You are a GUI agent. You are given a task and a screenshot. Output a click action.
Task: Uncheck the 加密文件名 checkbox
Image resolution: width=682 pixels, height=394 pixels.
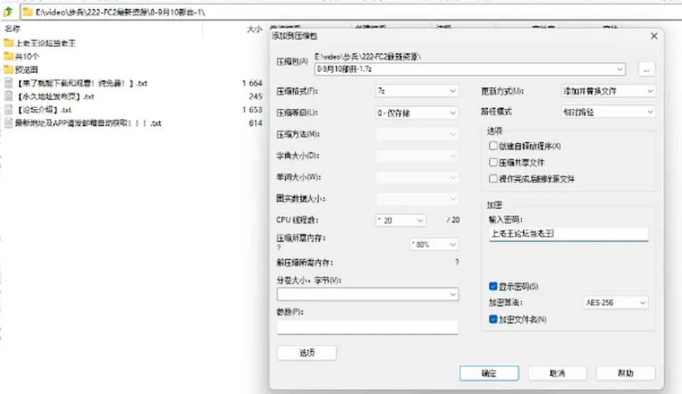(x=493, y=319)
